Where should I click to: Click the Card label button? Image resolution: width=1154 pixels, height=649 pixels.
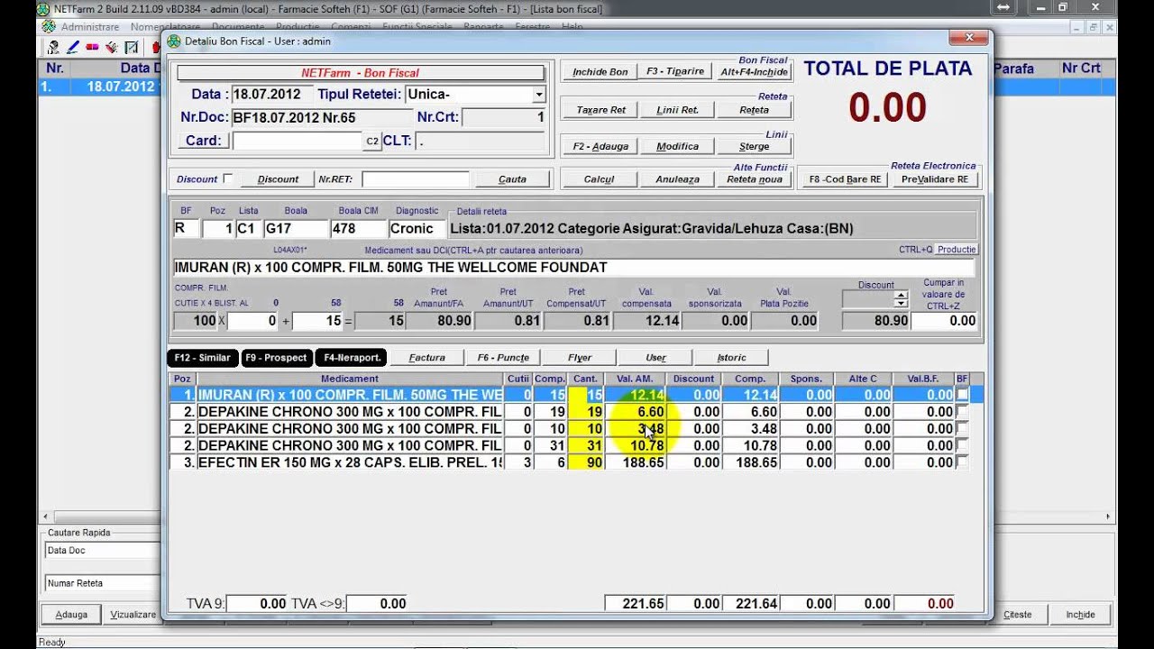click(203, 141)
